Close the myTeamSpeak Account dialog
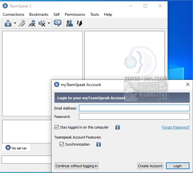Screen dimensions: 193x173 [188, 84]
